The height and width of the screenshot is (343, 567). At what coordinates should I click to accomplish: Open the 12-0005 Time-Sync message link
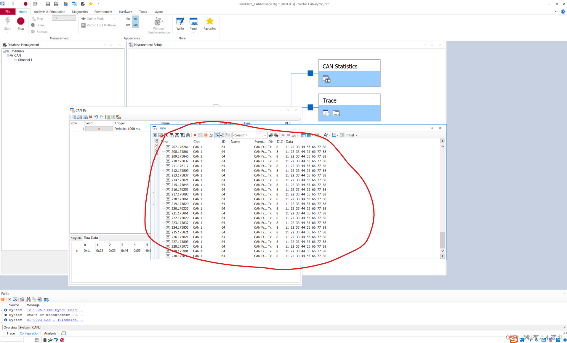pyautogui.click(x=55, y=310)
